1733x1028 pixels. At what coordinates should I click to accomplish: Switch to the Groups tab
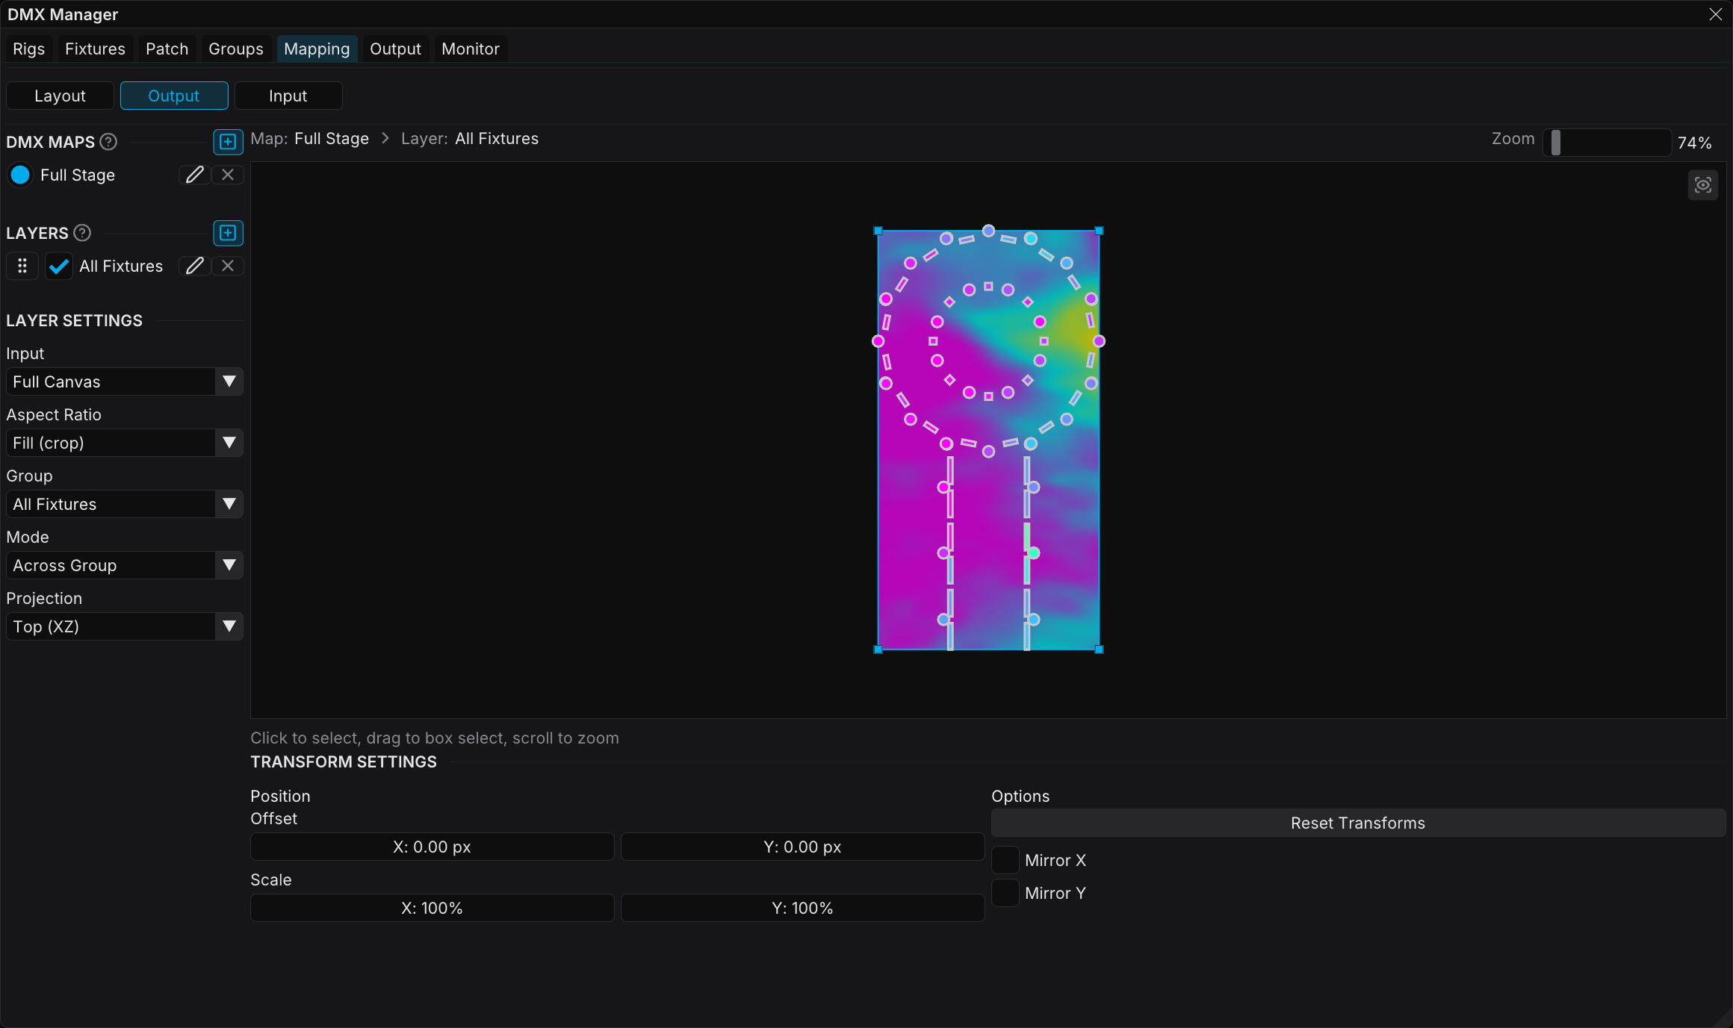(236, 49)
